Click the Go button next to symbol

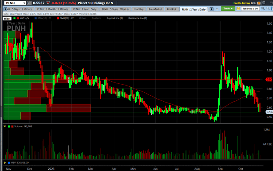point(30,3)
